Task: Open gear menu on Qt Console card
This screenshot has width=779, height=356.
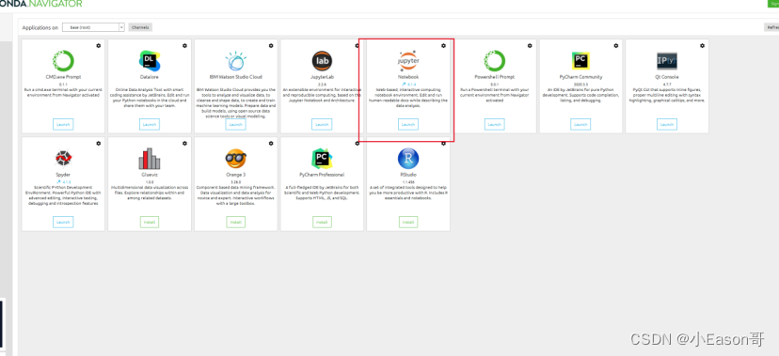Action: click(x=702, y=46)
